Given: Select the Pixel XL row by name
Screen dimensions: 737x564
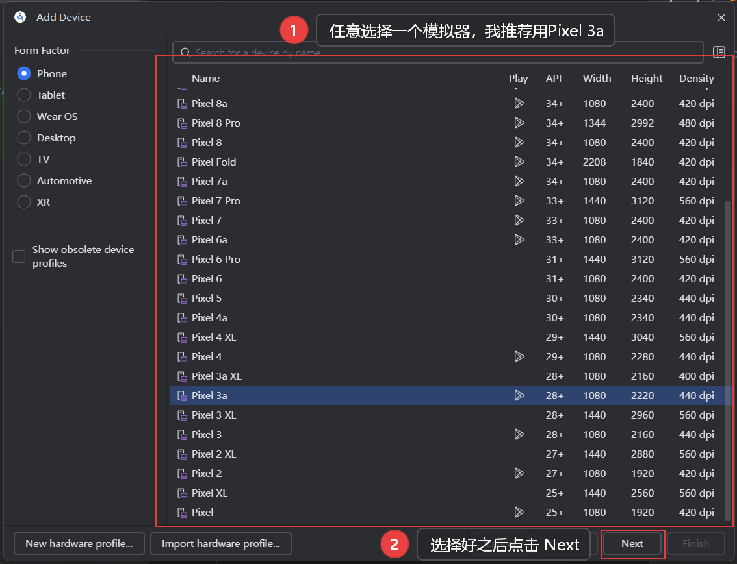Looking at the screenshot, I should 209,493.
